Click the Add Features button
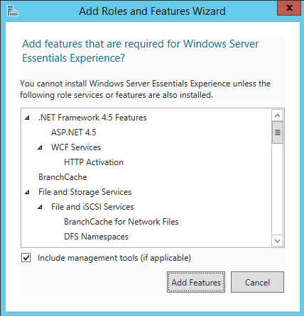 point(196,282)
